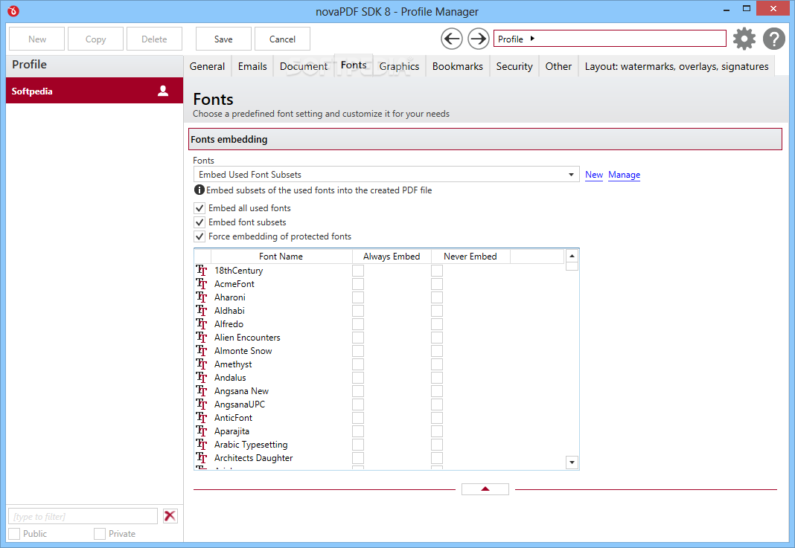This screenshot has height=548, width=795.
Task: Sort by the Font Name column header
Action: tap(281, 257)
